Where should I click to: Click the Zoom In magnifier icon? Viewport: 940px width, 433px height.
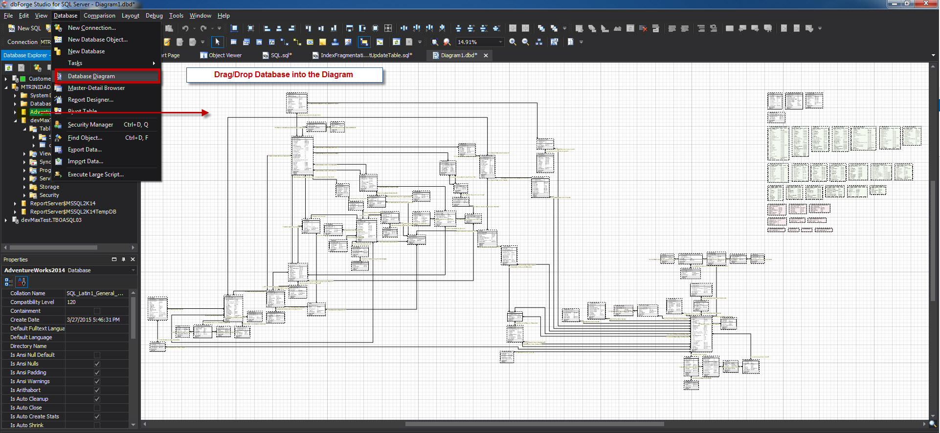[513, 42]
